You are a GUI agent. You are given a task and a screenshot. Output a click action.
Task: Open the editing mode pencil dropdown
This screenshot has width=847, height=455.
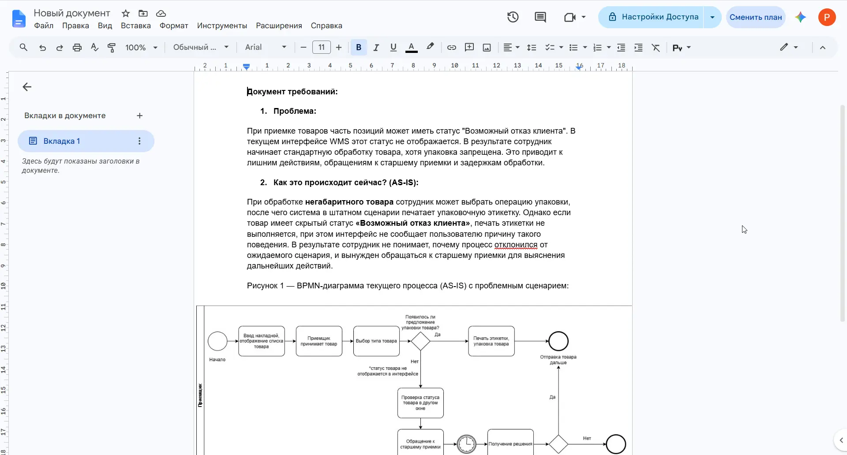[789, 47]
